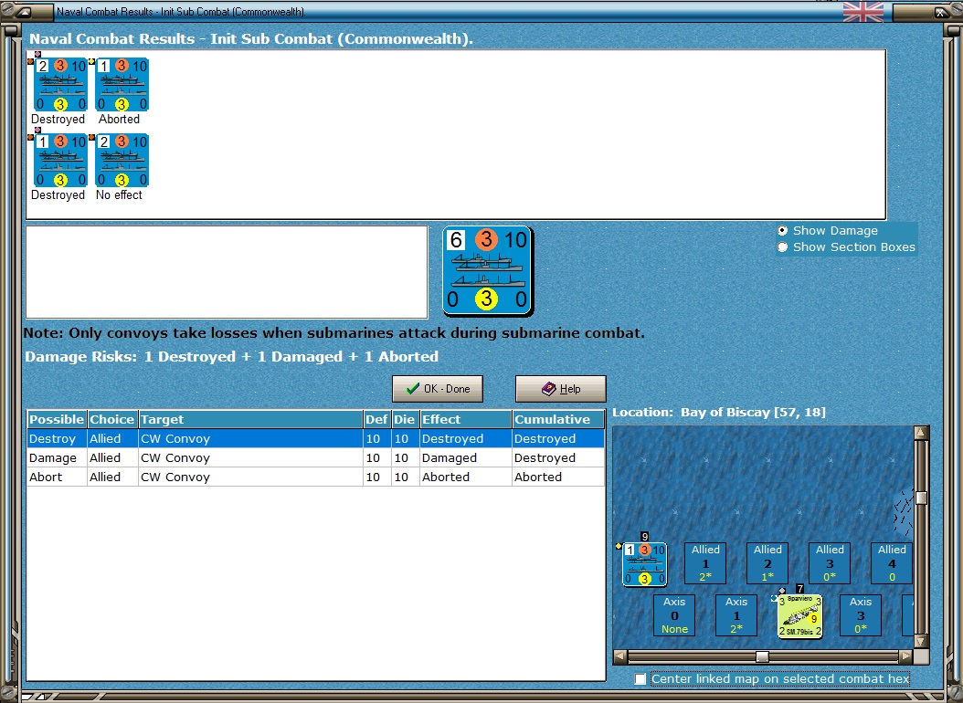Click the No effect convoy counter
This screenshot has width=963, height=703.
point(122,160)
